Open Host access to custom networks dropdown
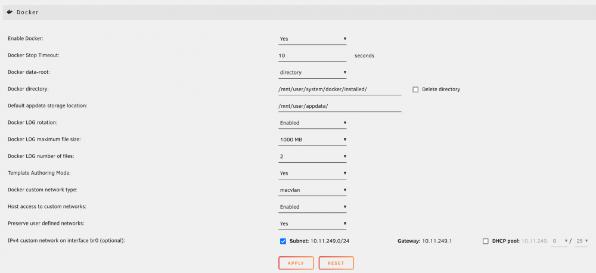 coord(312,207)
